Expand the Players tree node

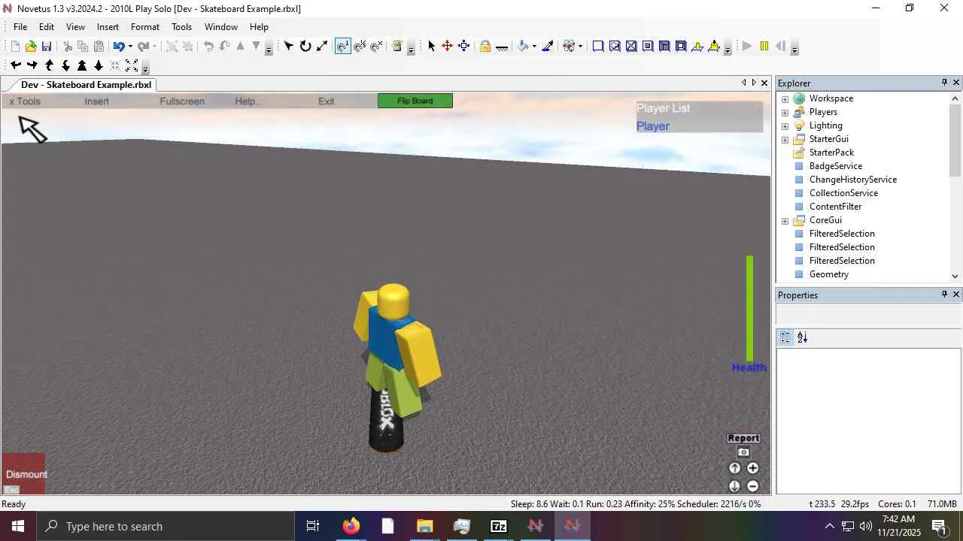[x=785, y=112]
